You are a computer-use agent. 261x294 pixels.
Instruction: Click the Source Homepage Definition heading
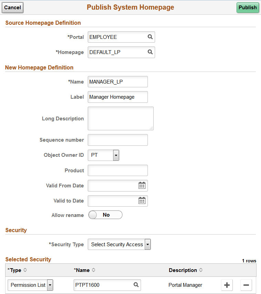tap(43, 23)
